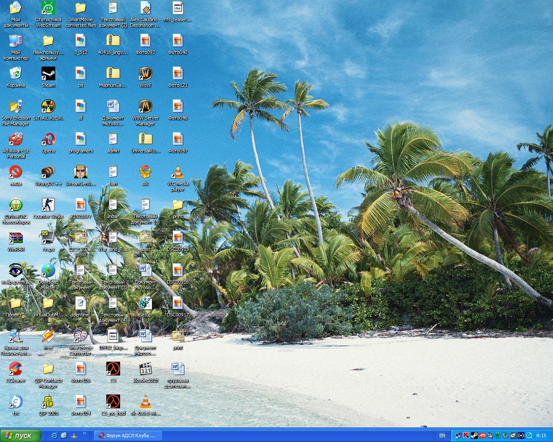The height and width of the screenshot is (442, 553).
Task: Click Internet Explorer in Quick Launch
Action: point(54,436)
